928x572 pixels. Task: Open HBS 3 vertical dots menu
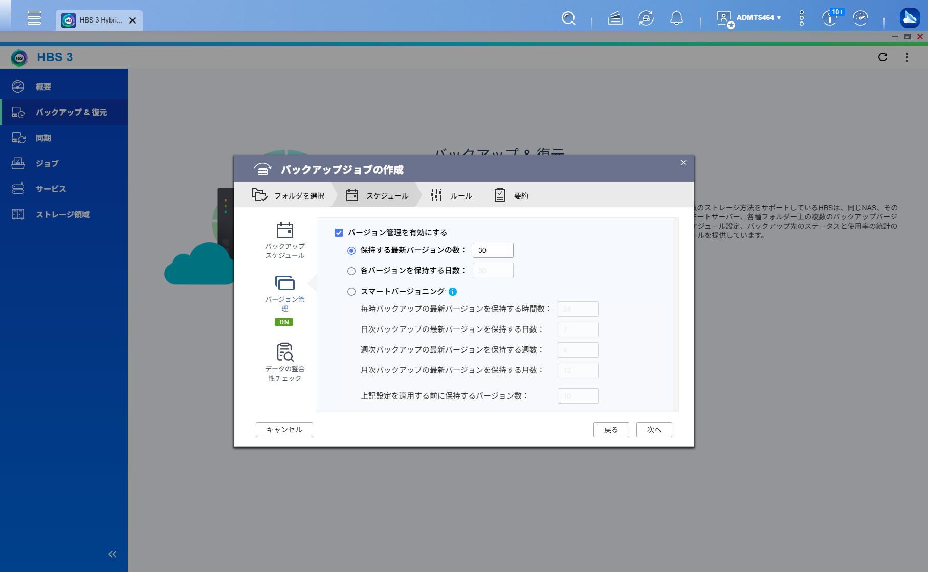coord(907,57)
